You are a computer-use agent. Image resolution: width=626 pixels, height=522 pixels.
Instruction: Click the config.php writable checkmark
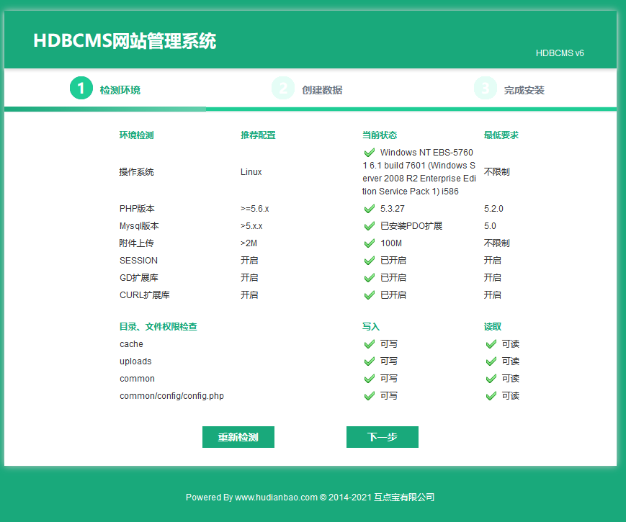pos(370,396)
